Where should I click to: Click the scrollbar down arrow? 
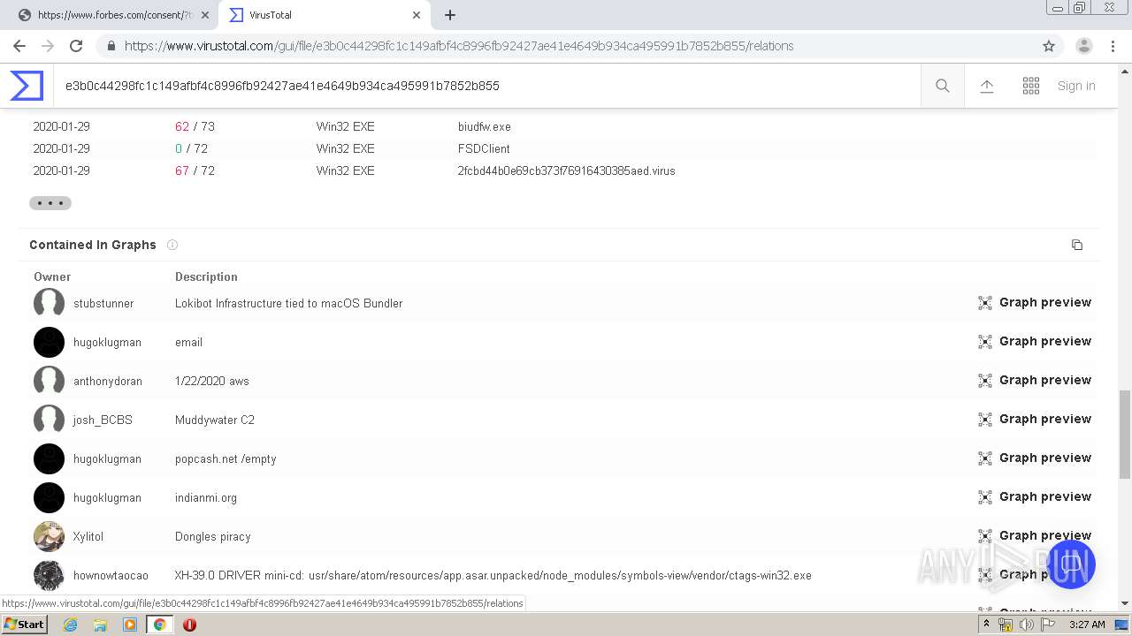(x=1125, y=603)
